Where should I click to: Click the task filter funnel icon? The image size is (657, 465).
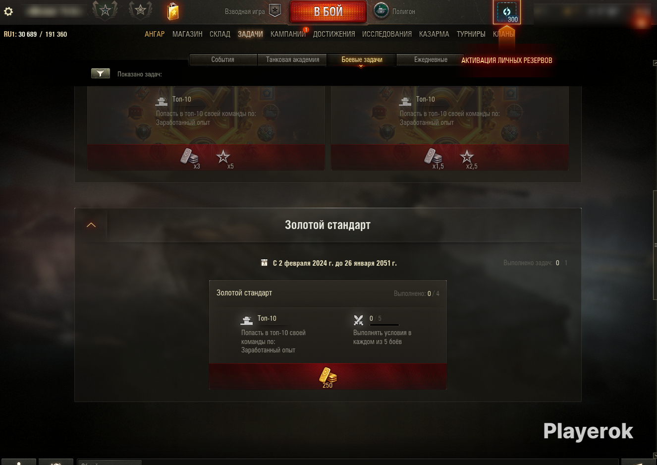tap(101, 73)
